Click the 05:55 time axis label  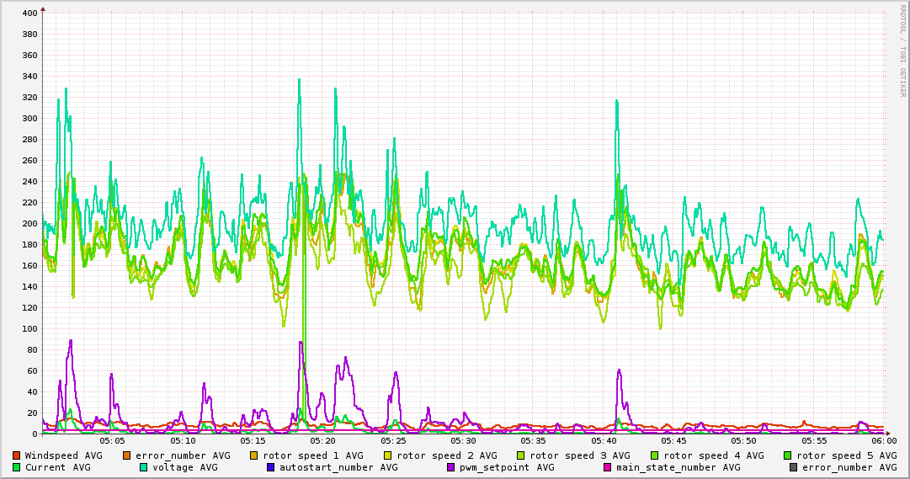pyautogui.click(x=814, y=441)
